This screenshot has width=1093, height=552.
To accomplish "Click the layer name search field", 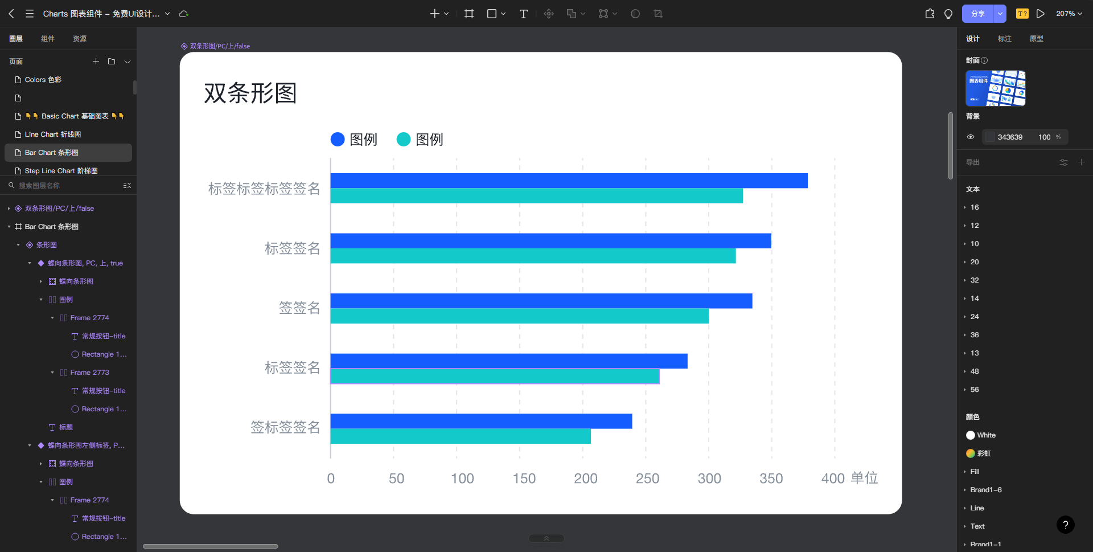I will (63, 186).
